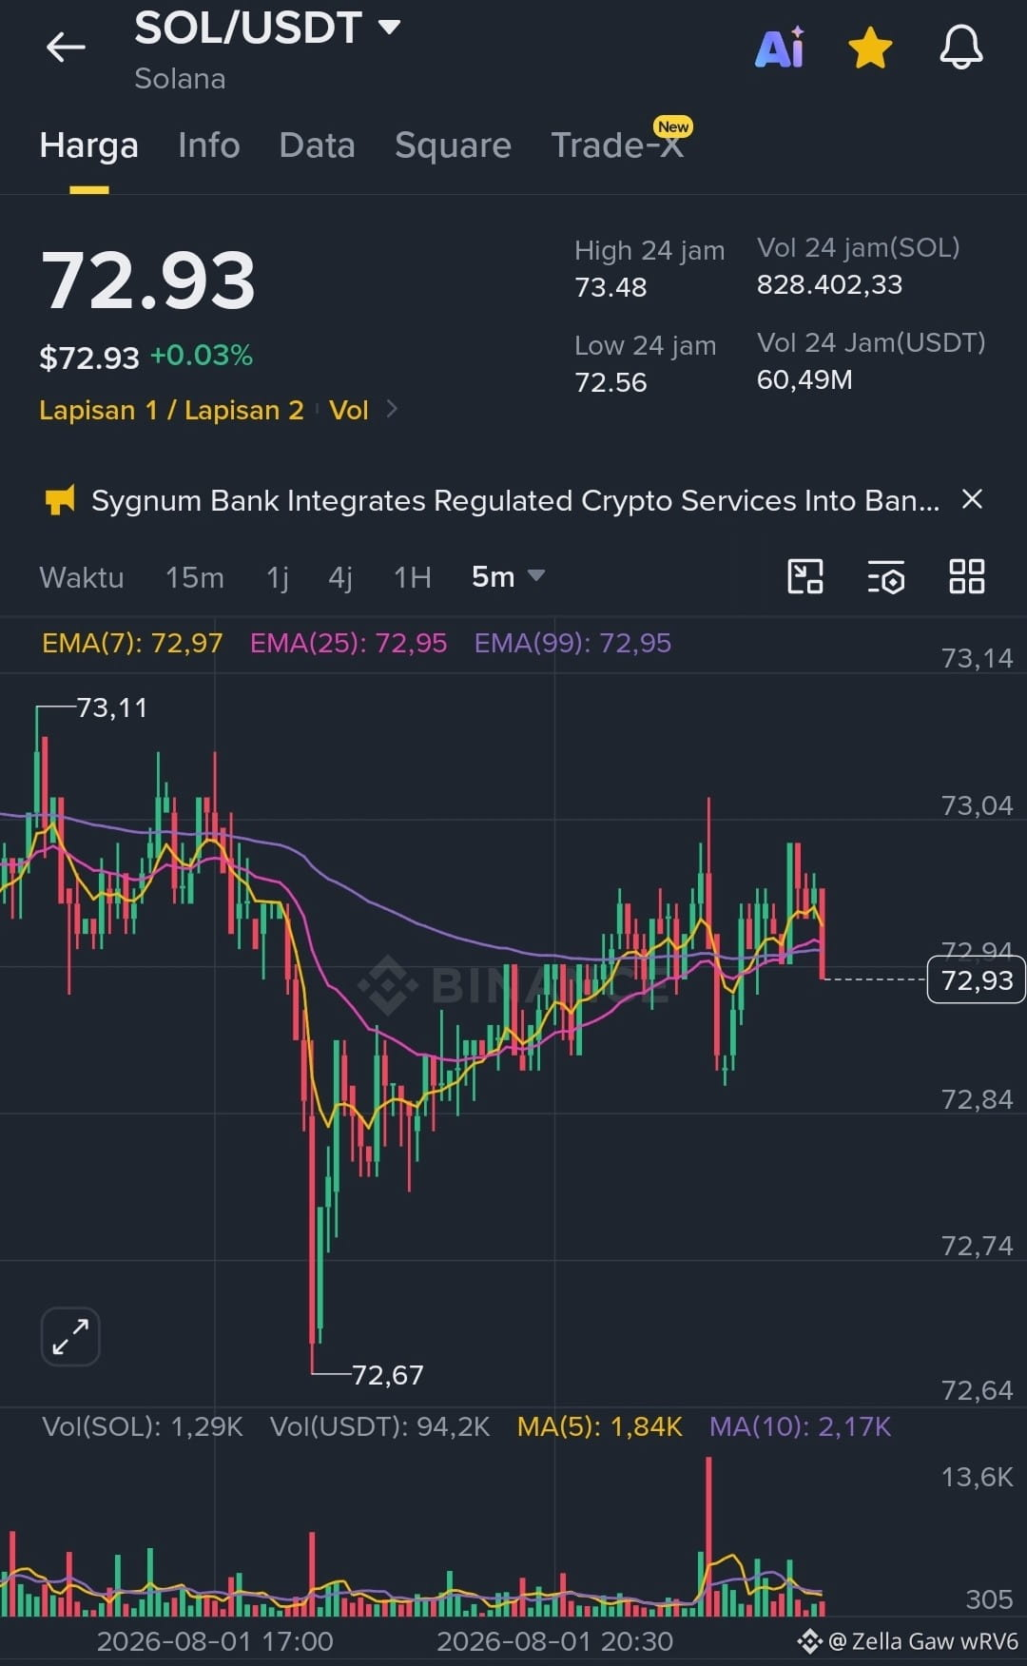The image size is (1027, 1666).
Task: Click the 2026-08-01 20:30 time label
Action: click(x=554, y=1641)
